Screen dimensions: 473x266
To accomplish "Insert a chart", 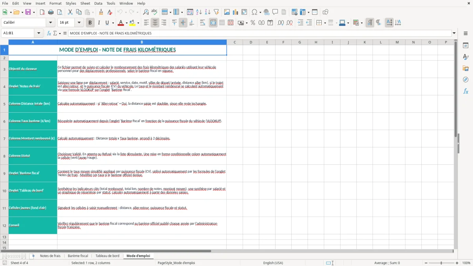I will click(236, 12).
